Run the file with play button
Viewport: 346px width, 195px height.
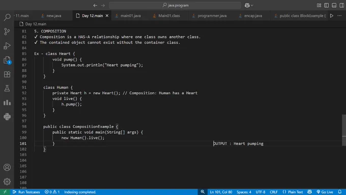(x=332, y=16)
